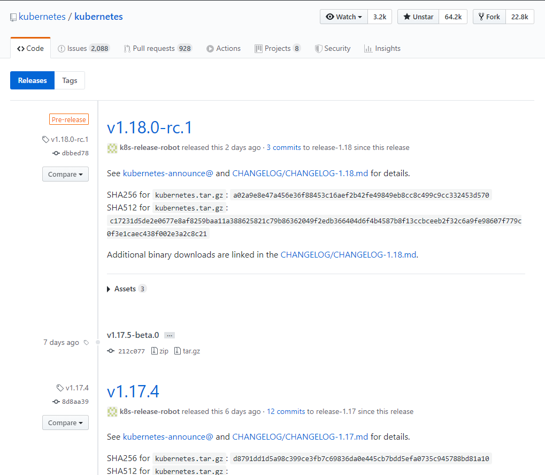This screenshot has height=475, width=545.
Task: Switch to the Issues tab
Action: pyautogui.click(x=83, y=48)
